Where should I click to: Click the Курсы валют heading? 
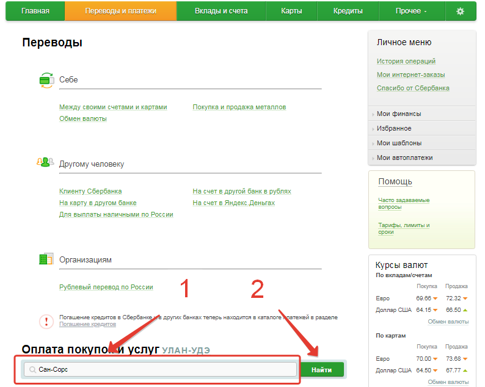pos(401,265)
